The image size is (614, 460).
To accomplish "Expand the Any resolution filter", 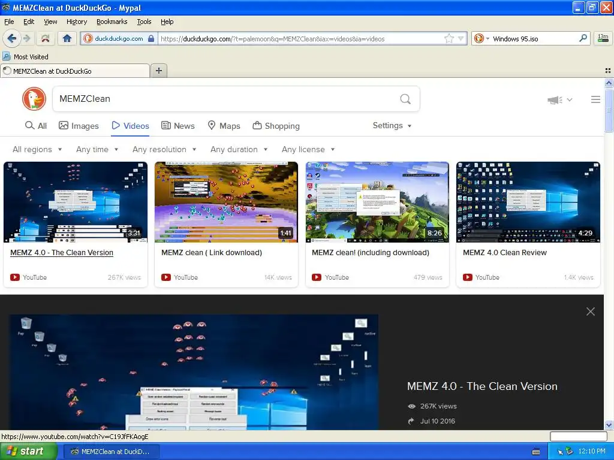I will point(164,149).
